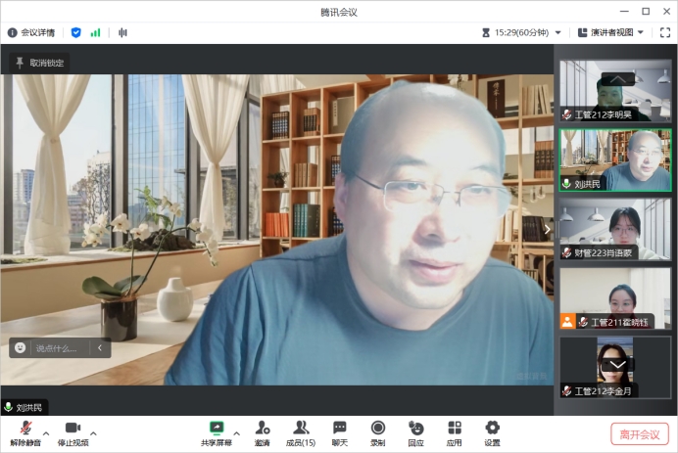Unpin the speaker via 取消锁定

39,63
